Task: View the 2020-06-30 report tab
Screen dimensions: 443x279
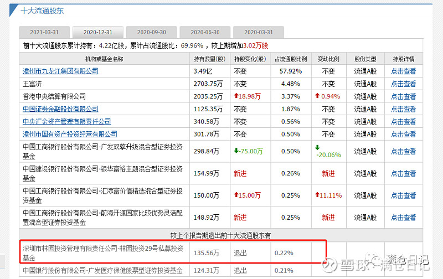Action: click(x=205, y=32)
